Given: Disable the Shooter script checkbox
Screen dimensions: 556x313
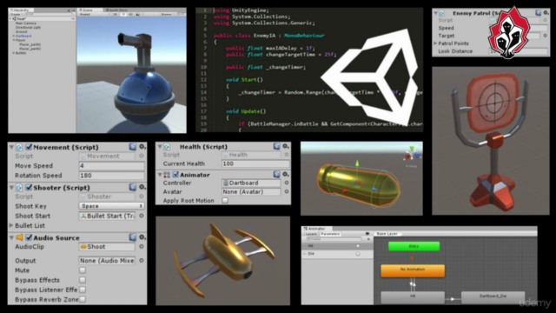Looking at the screenshot, I should [29, 188].
